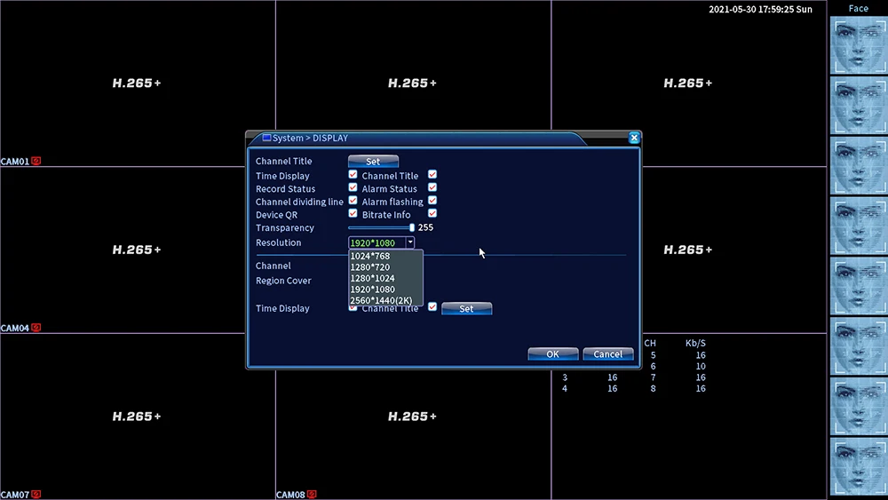
Task: Click the CAM07 recording status icon
Action: pos(36,494)
